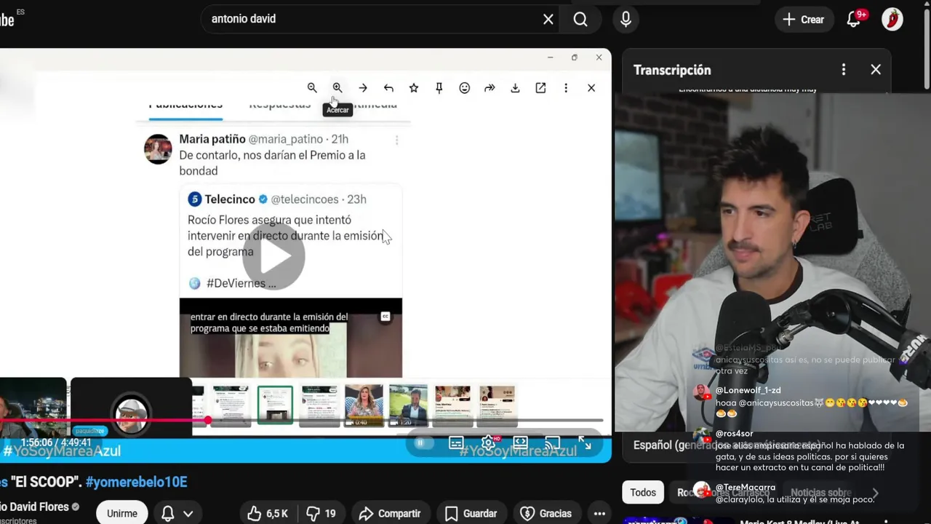Click the Acercar zoom-in icon
This screenshot has width=931, height=524.
click(337, 88)
